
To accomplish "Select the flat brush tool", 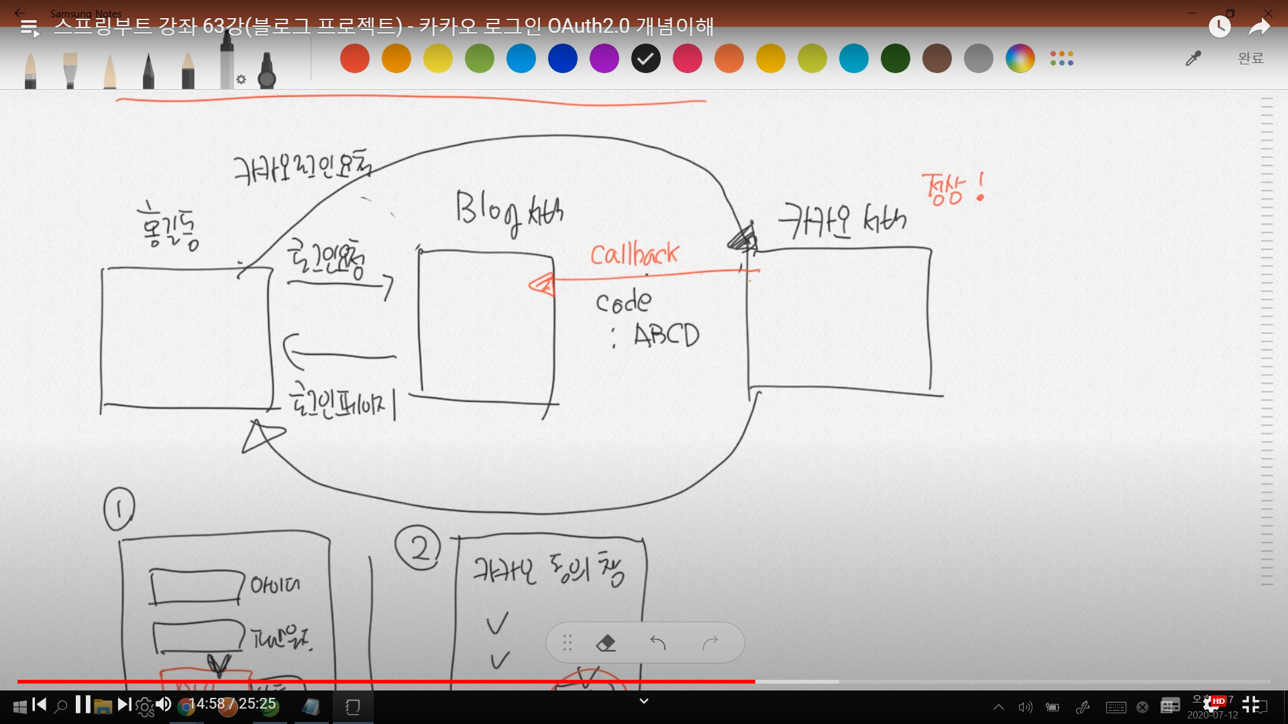I will click(70, 70).
